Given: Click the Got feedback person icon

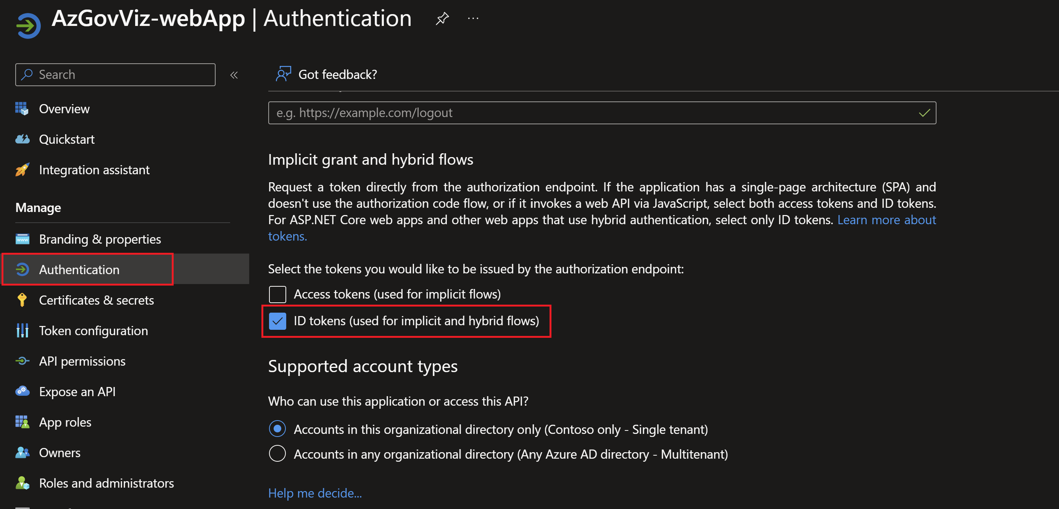Looking at the screenshot, I should click(283, 74).
